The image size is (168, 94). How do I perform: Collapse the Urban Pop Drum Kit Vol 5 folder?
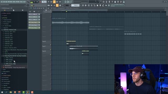15,56
